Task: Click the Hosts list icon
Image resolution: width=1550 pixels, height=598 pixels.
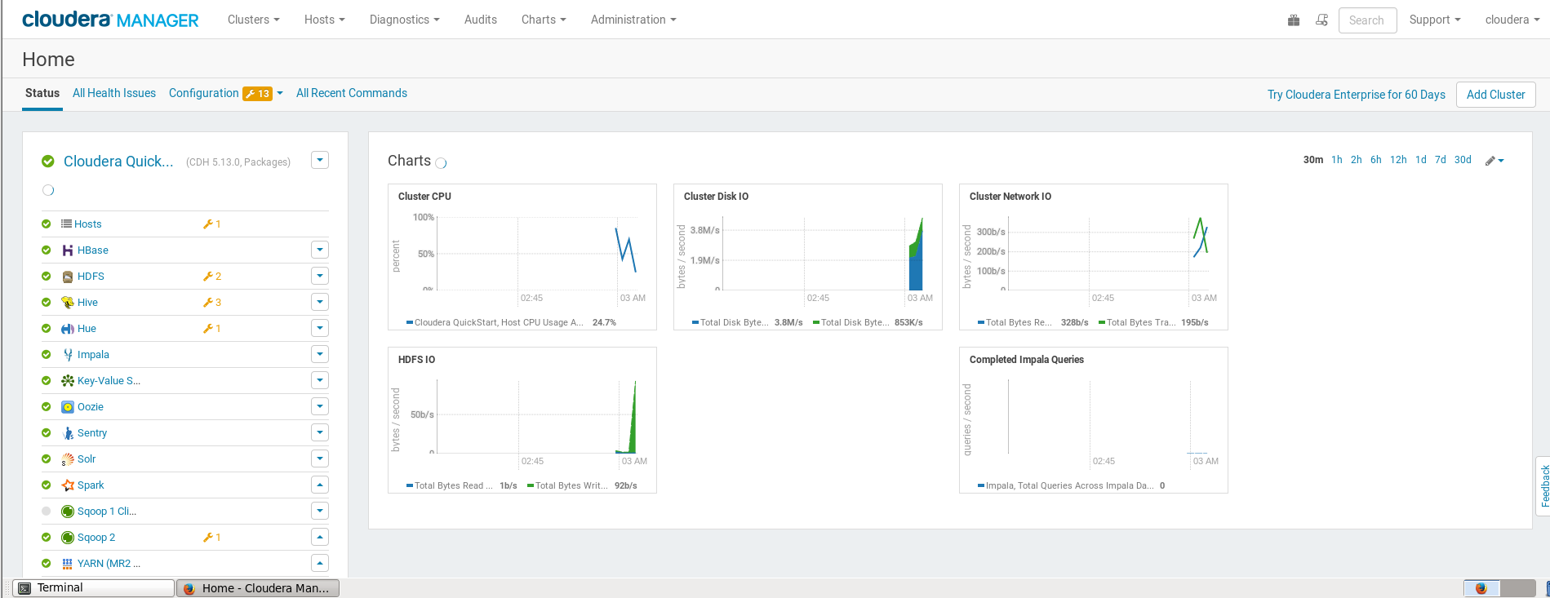Action: tap(66, 224)
